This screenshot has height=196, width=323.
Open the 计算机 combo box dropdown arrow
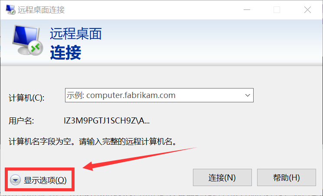coord(248,95)
